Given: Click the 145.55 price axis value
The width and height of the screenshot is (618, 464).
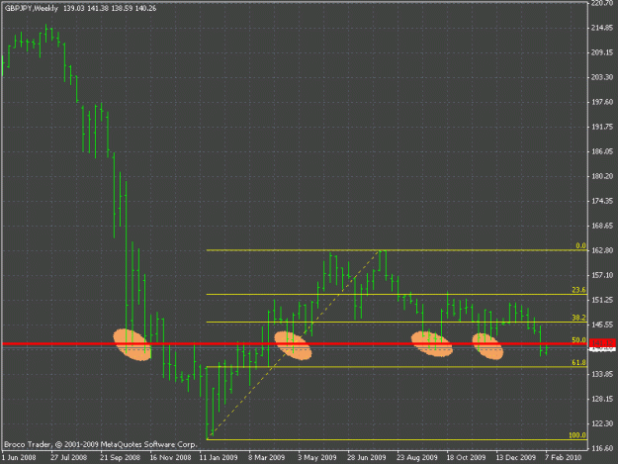Looking at the screenshot, I should pyautogui.click(x=602, y=325).
